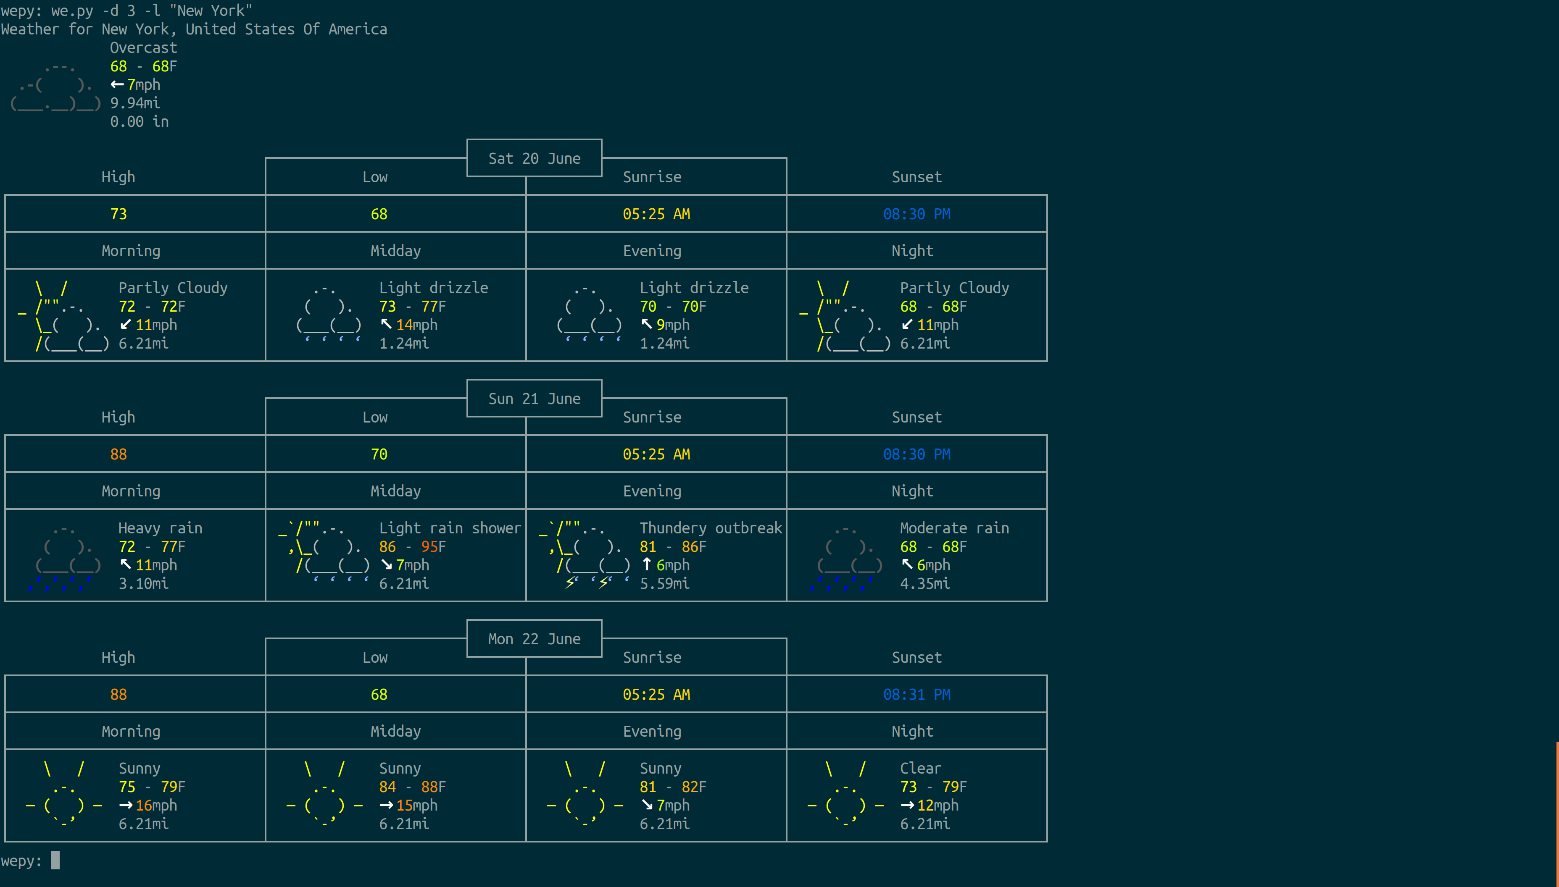Viewport: 1559px width, 887px height.
Task: Click Saturday sunrise time 05:25 AM
Action: (x=656, y=214)
